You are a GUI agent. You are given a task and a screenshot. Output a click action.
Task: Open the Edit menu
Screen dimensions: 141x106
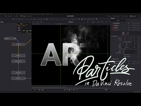pyautogui.click(x=11, y=14)
